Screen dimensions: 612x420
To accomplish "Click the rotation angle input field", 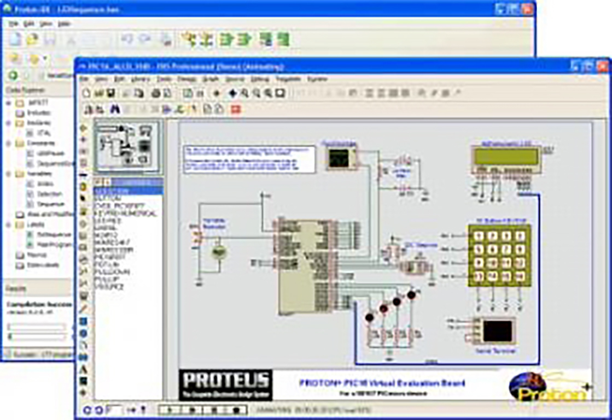I will tap(114, 409).
